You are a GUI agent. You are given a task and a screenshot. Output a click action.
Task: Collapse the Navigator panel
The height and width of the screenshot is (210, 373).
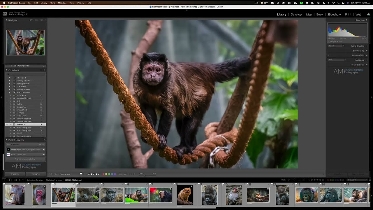click(6, 20)
